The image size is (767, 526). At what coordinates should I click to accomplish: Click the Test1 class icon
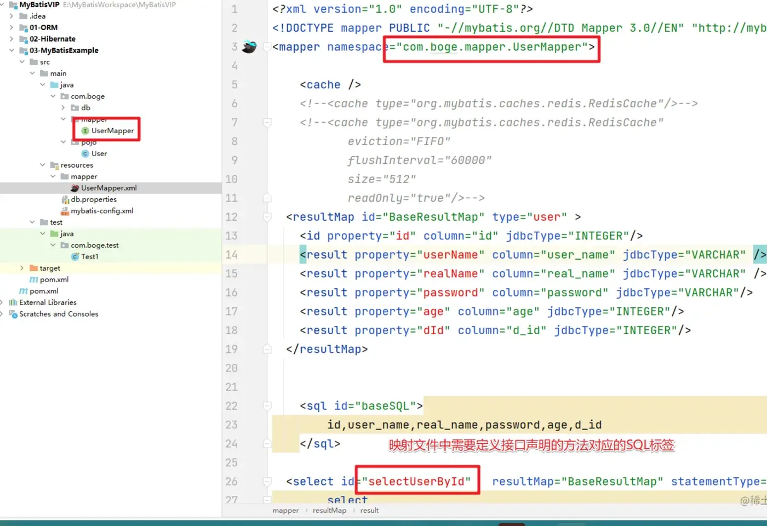[76, 257]
